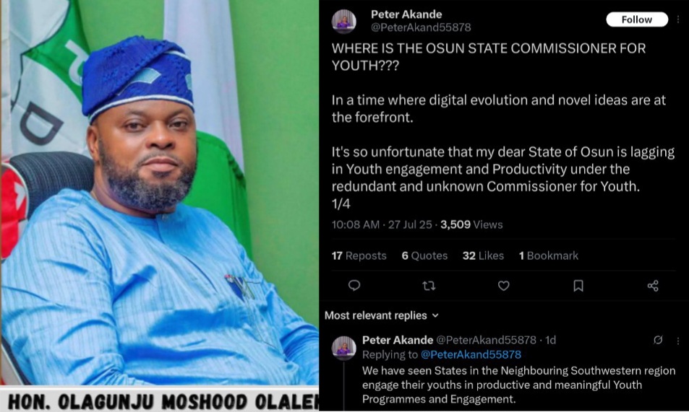Viewport: 689px width, 412px height.
Task: Open the 32 Likes list
Action: tap(483, 256)
